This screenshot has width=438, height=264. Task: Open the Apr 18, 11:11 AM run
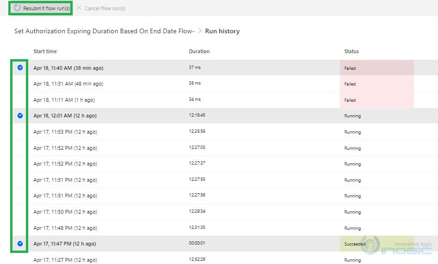64,100
